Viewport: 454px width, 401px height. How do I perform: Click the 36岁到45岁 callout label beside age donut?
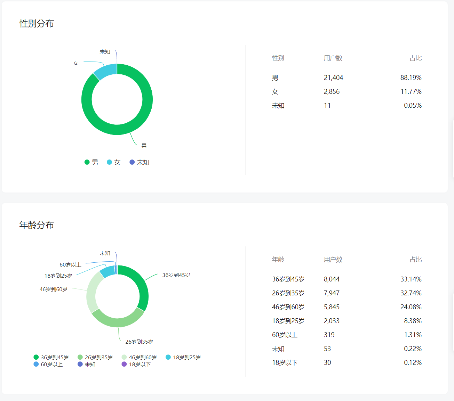pos(176,275)
